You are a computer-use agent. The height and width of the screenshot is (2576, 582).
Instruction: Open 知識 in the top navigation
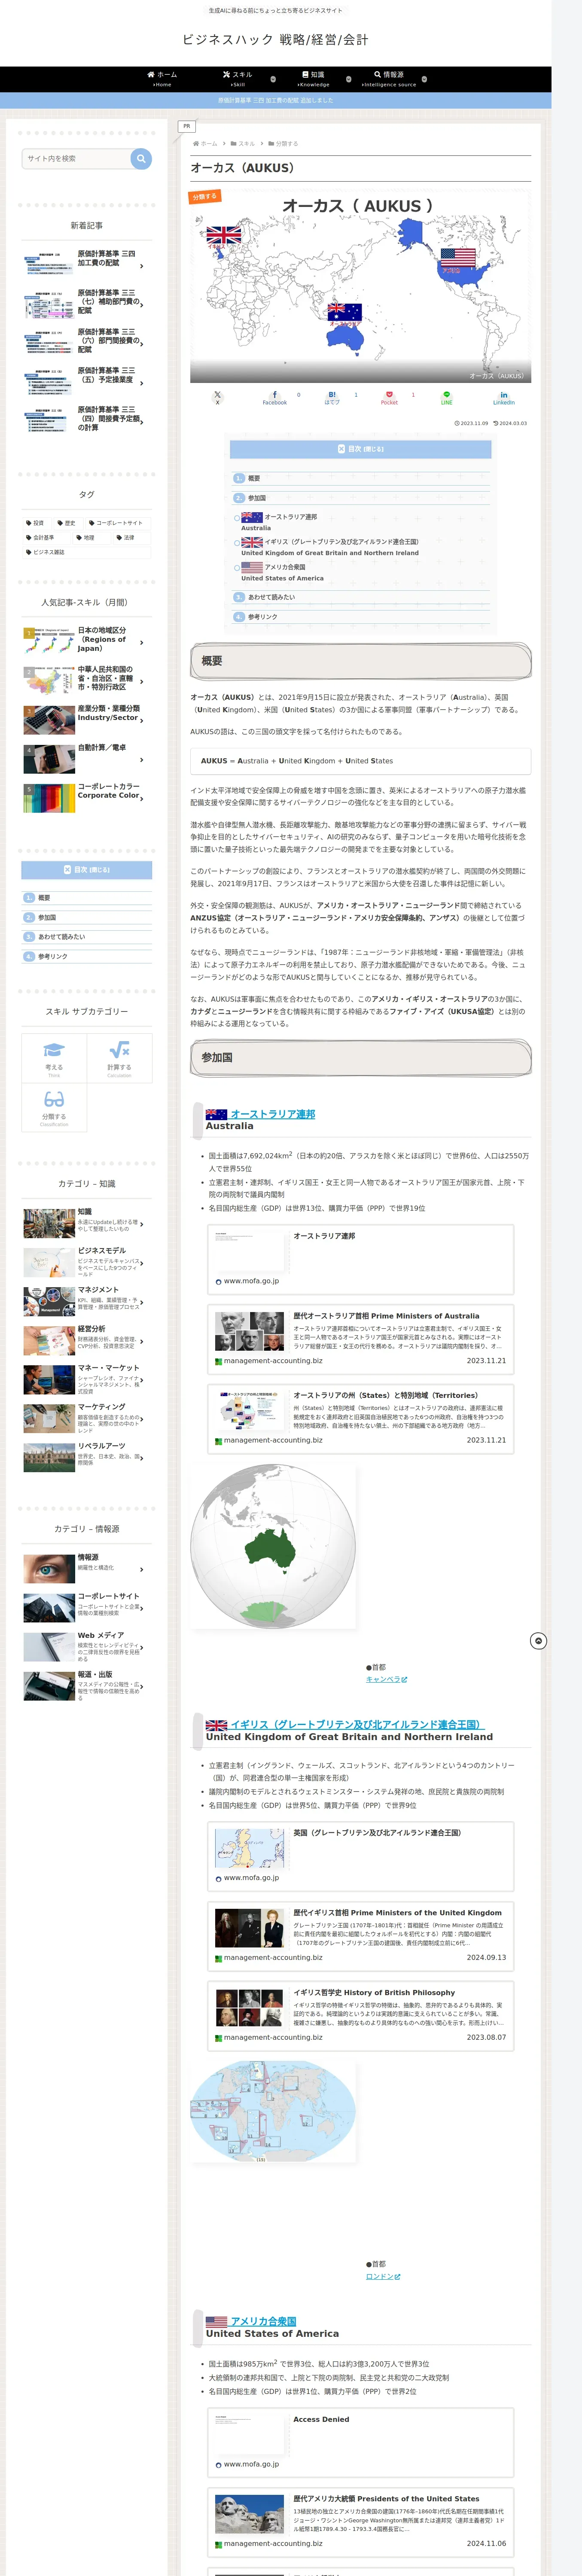(x=313, y=79)
